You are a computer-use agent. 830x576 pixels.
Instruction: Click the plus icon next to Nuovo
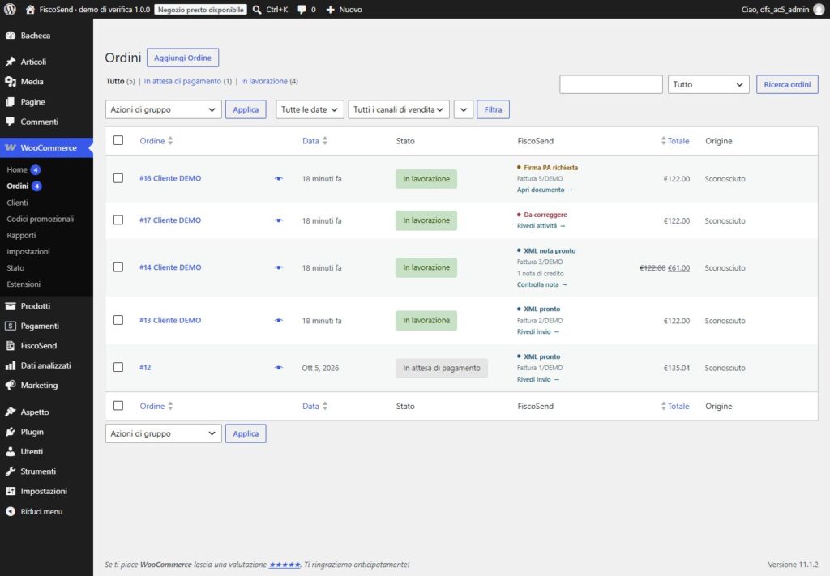coord(331,10)
